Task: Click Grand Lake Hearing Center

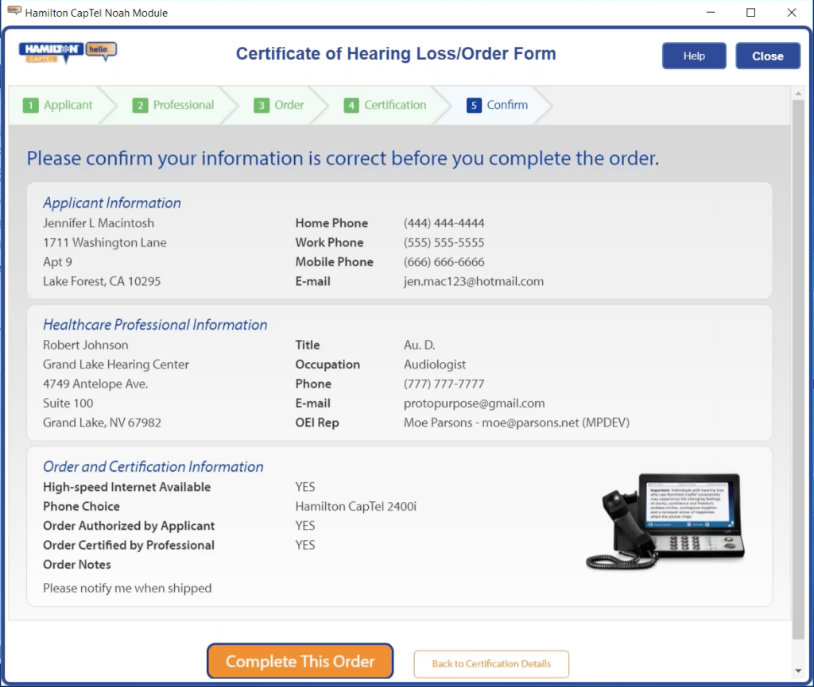Action: 116,365
